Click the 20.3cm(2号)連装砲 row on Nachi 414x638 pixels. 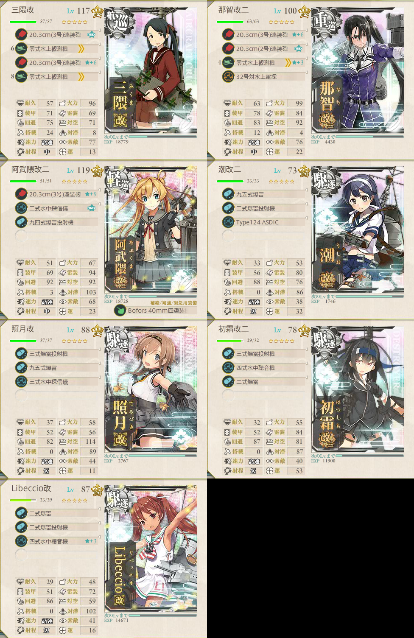[x=264, y=49]
